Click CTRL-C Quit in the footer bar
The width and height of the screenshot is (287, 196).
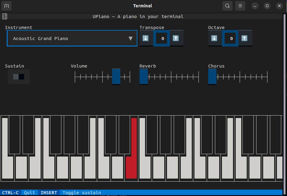(19, 193)
